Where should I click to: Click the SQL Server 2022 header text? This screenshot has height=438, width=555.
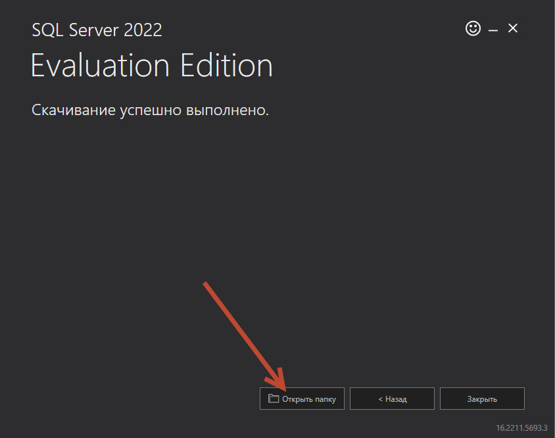[96, 30]
